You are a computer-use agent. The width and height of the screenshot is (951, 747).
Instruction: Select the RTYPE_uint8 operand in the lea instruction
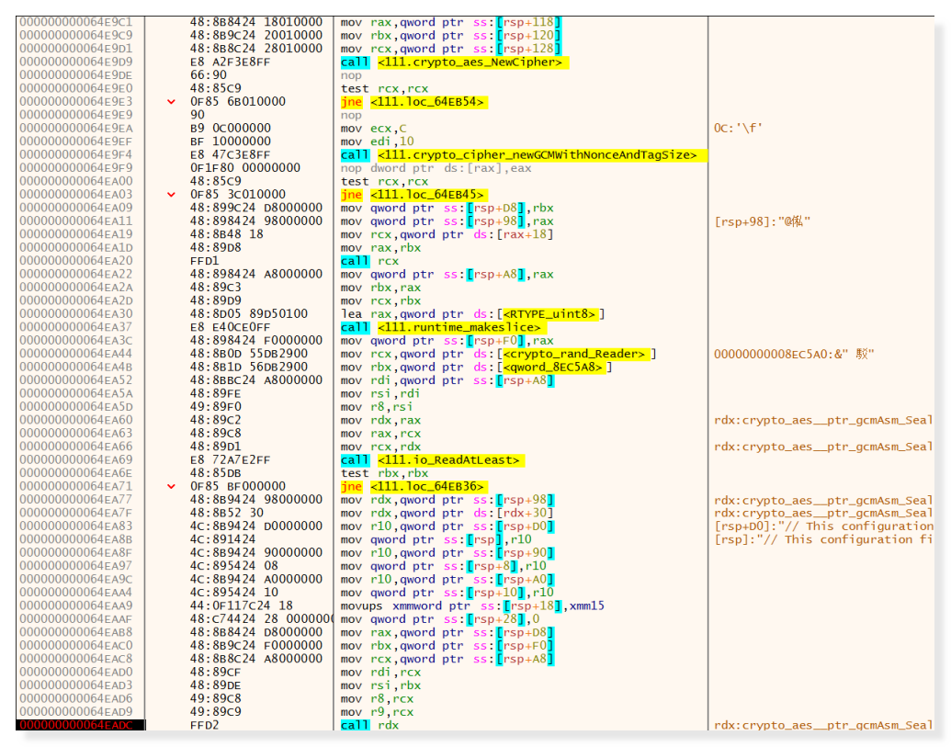pyautogui.click(x=551, y=314)
